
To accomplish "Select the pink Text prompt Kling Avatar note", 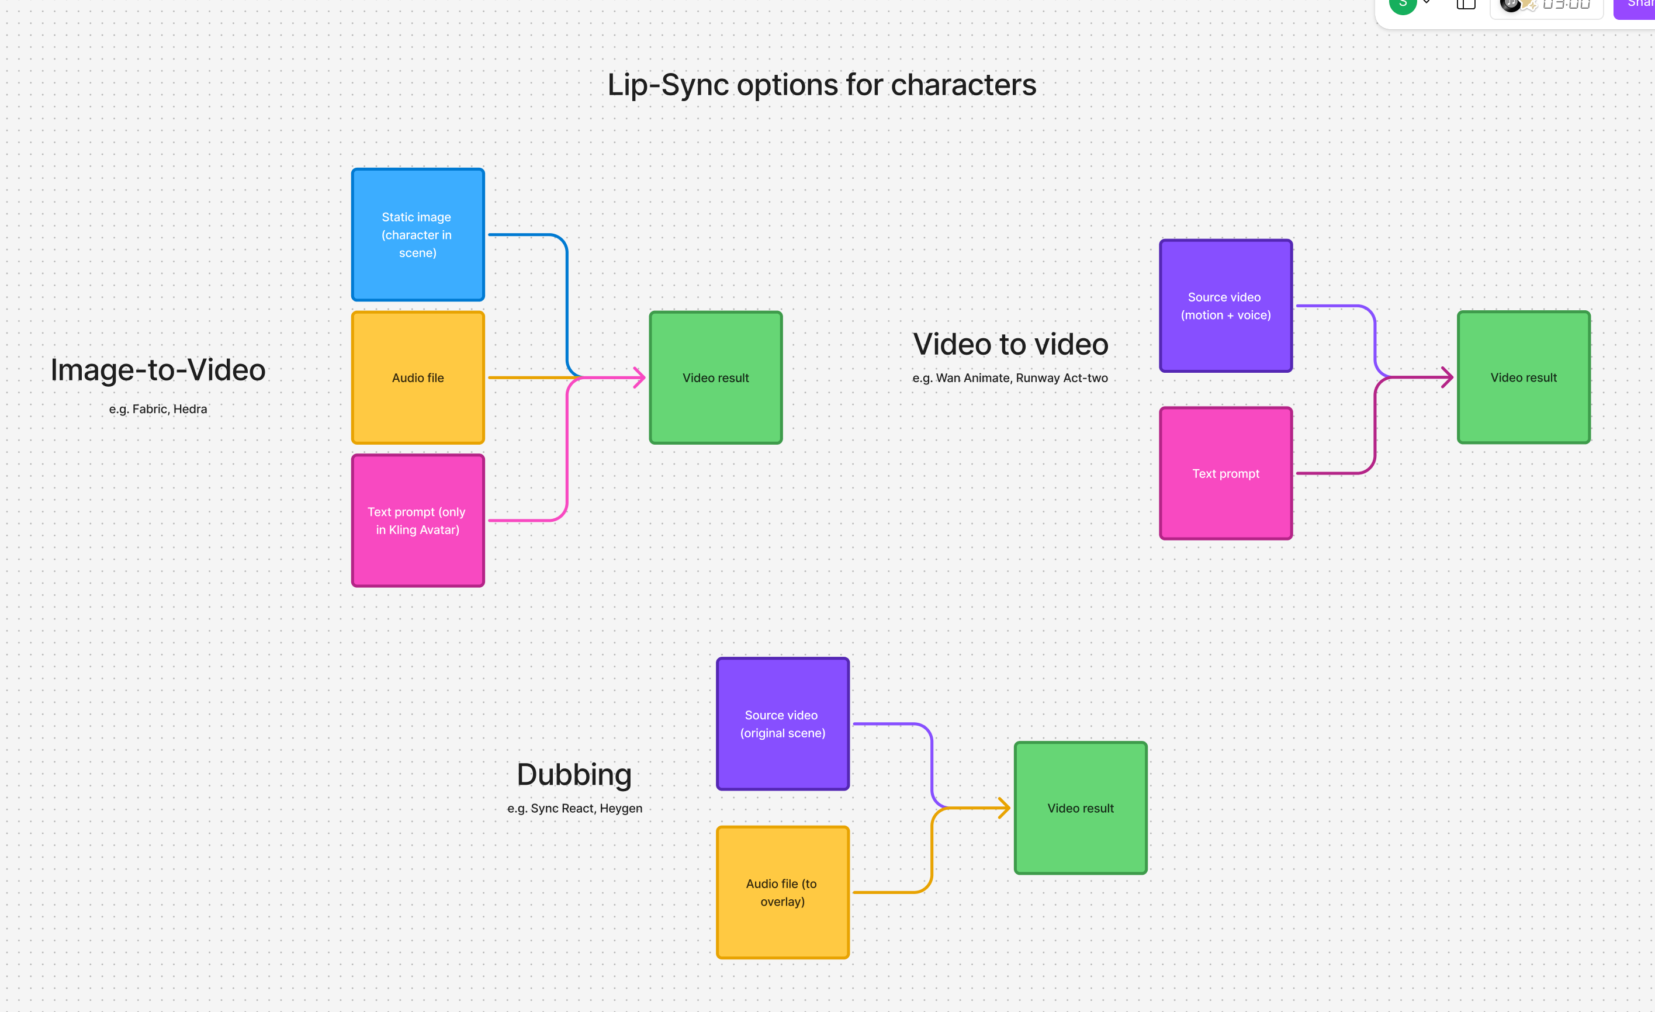I will click(x=417, y=521).
